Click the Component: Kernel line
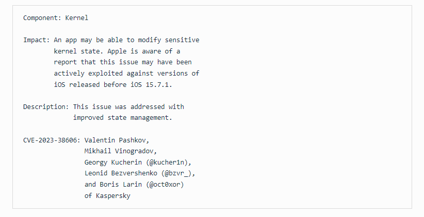Screen dimensions: 424x217 tap(56, 18)
